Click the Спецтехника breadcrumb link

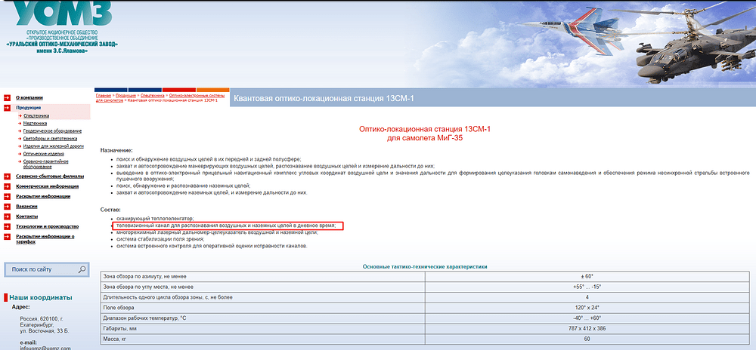[151, 96]
